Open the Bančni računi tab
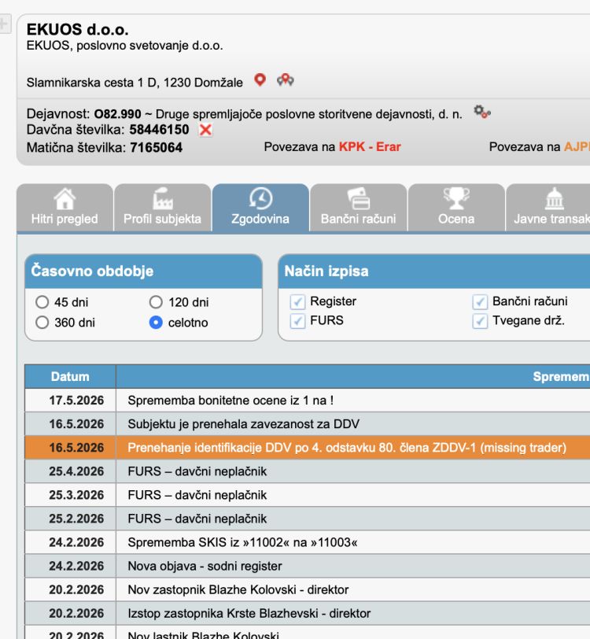Viewport: 590px width, 639px height. [358, 208]
